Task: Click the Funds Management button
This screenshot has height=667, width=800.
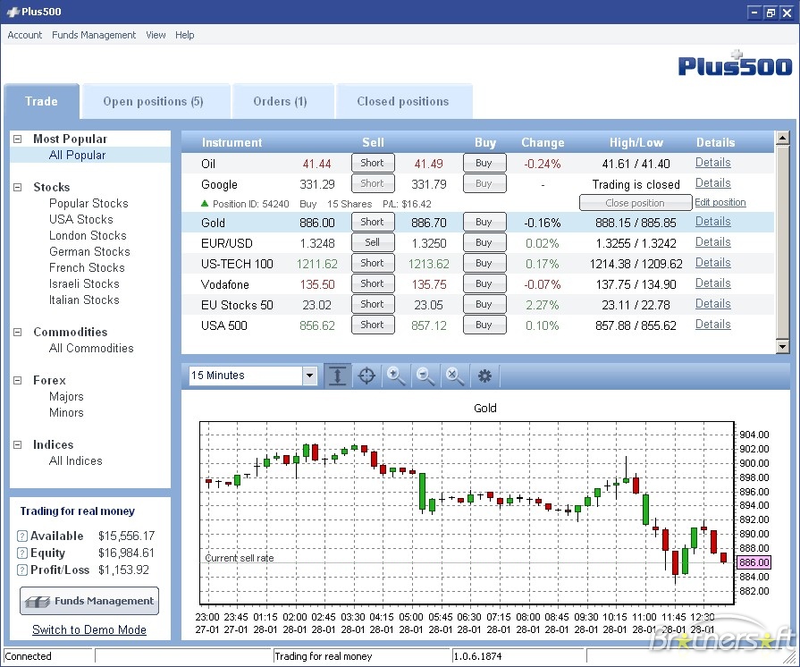Action: point(89,601)
